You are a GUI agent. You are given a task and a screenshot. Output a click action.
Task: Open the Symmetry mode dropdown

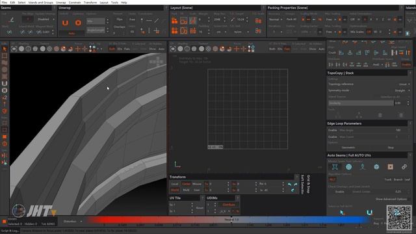[x=402, y=90]
